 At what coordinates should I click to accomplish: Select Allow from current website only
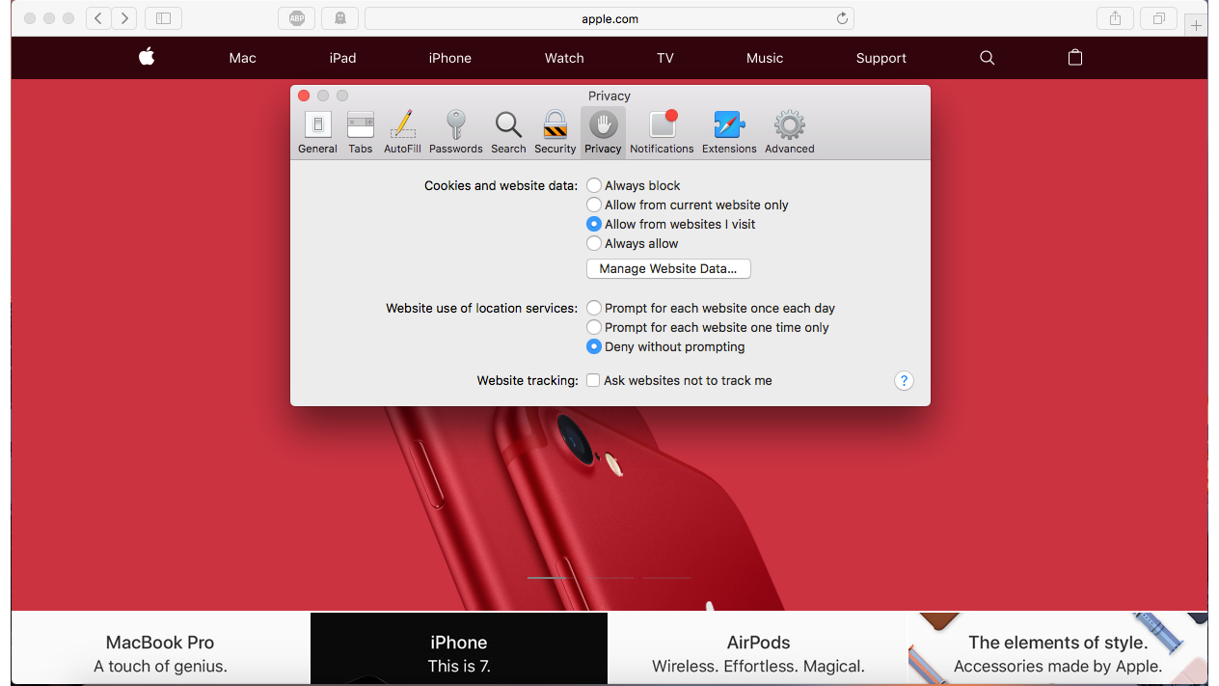pyautogui.click(x=688, y=205)
